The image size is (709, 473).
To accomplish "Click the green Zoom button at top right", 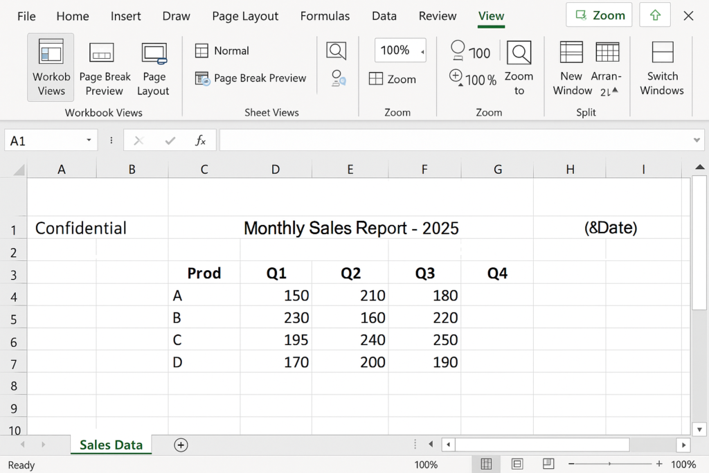I will (599, 15).
